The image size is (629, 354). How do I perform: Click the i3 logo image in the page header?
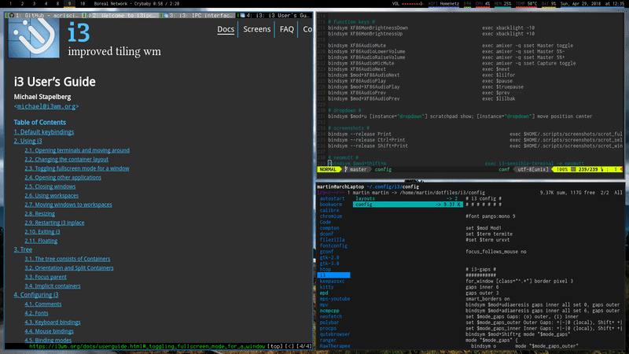[34, 38]
